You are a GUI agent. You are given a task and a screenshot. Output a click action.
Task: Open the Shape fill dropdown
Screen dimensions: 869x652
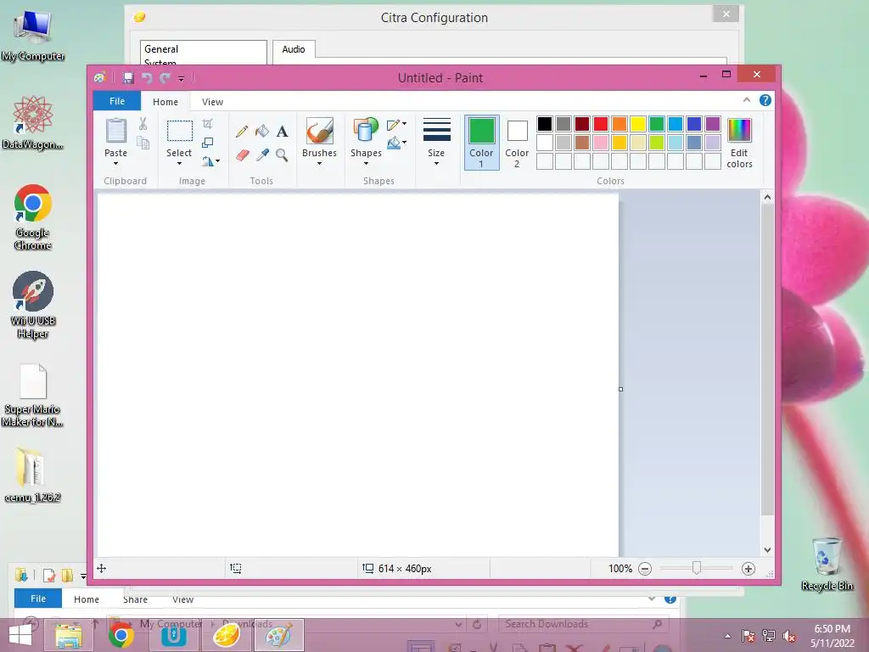tap(397, 143)
